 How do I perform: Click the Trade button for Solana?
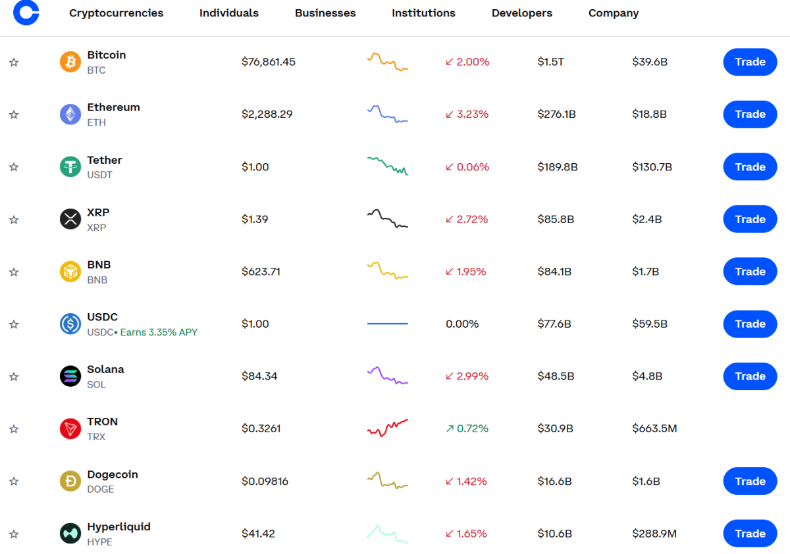750,376
